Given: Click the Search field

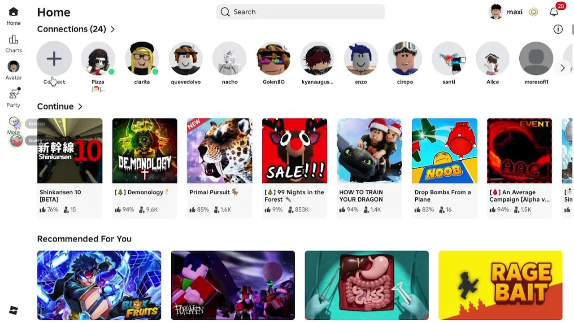Looking at the screenshot, I should 300,12.
